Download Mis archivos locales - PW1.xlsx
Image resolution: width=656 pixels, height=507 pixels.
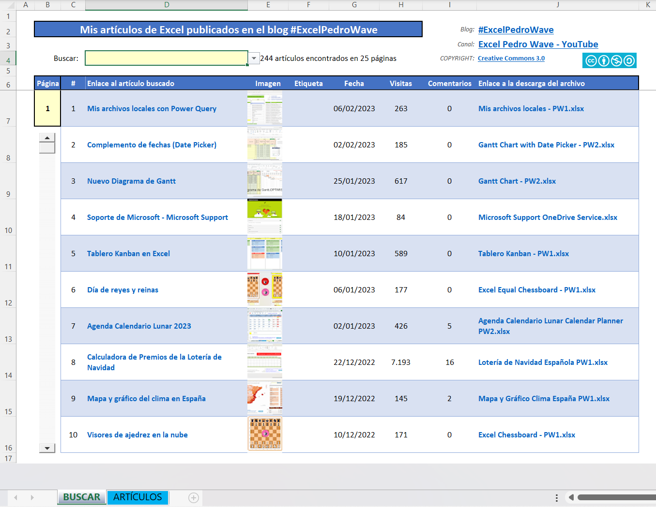(x=531, y=109)
